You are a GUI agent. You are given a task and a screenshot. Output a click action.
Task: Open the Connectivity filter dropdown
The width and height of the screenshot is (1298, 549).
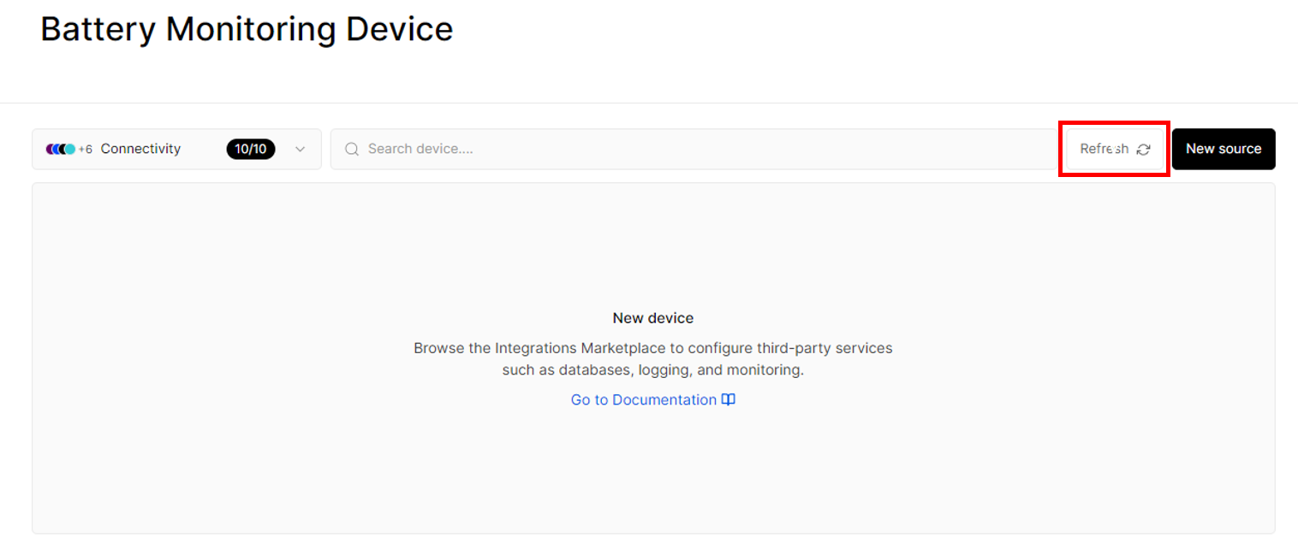point(176,149)
